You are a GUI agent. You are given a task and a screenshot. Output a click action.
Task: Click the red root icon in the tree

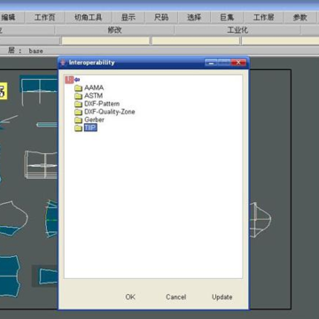click(x=69, y=80)
